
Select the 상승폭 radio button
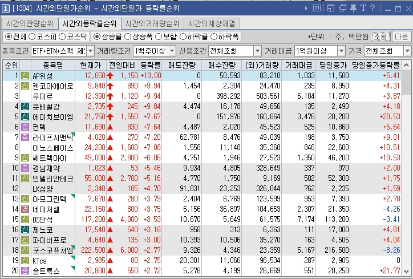(x=128, y=37)
